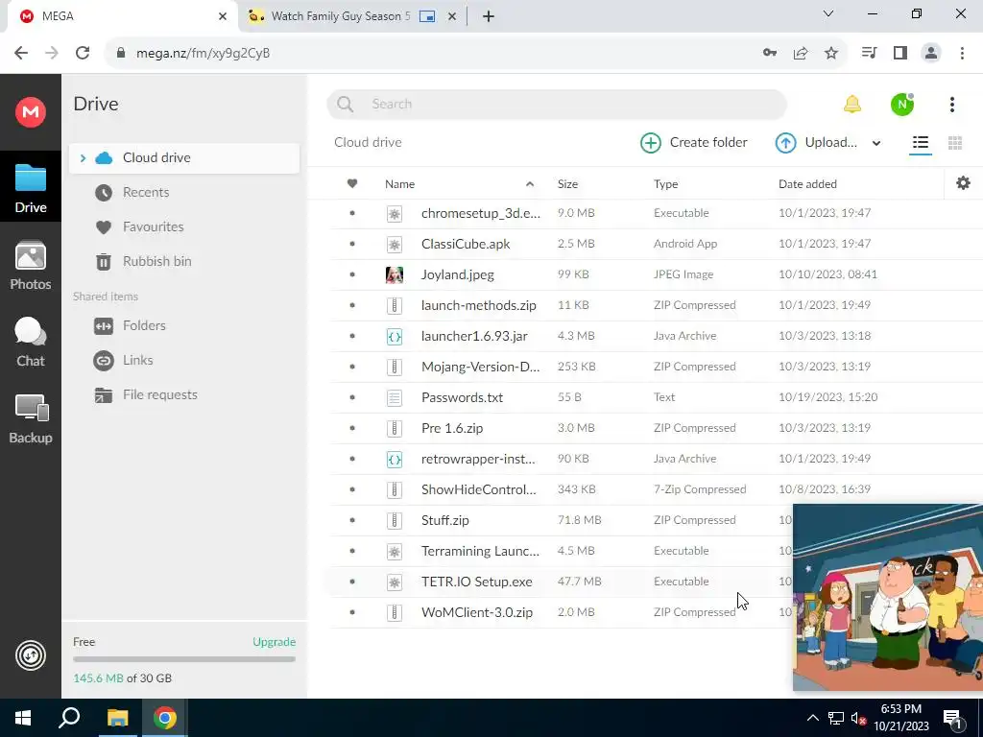Sort by Date added column
The width and height of the screenshot is (983, 737).
click(x=807, y=183)
